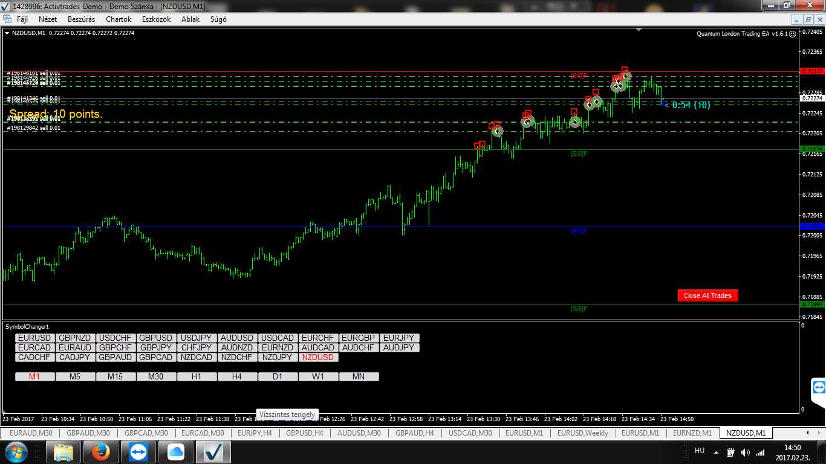Image resolution: width=826 pixels, height=464 pixels.
Task: Select USDJPY symbol button
Action: click(x=197, y=338)
